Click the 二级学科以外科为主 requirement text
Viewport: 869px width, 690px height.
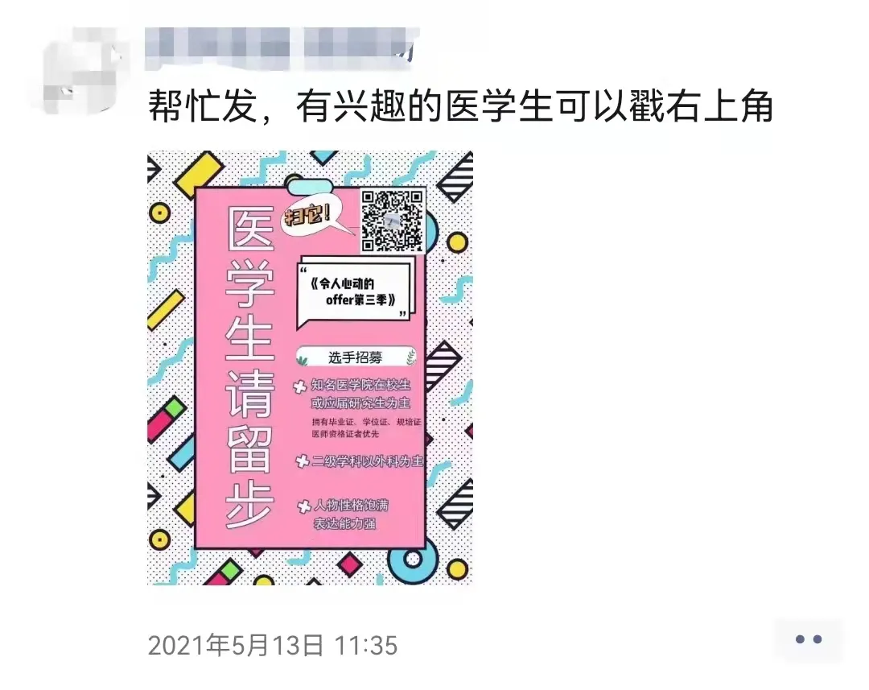pyautogui.click(x=367, y=461)
